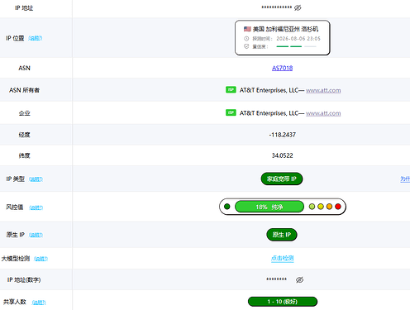This screenshot has height=310, width=410.
Task: Click AT&T Enterprises, LLC text in ASN 所有者 row
Action: click(269, 90)
